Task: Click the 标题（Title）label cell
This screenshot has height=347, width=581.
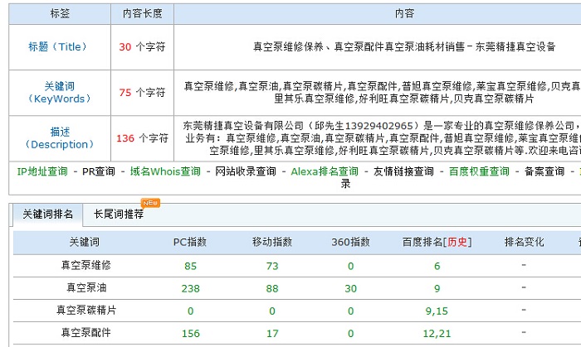Action: 57,47
